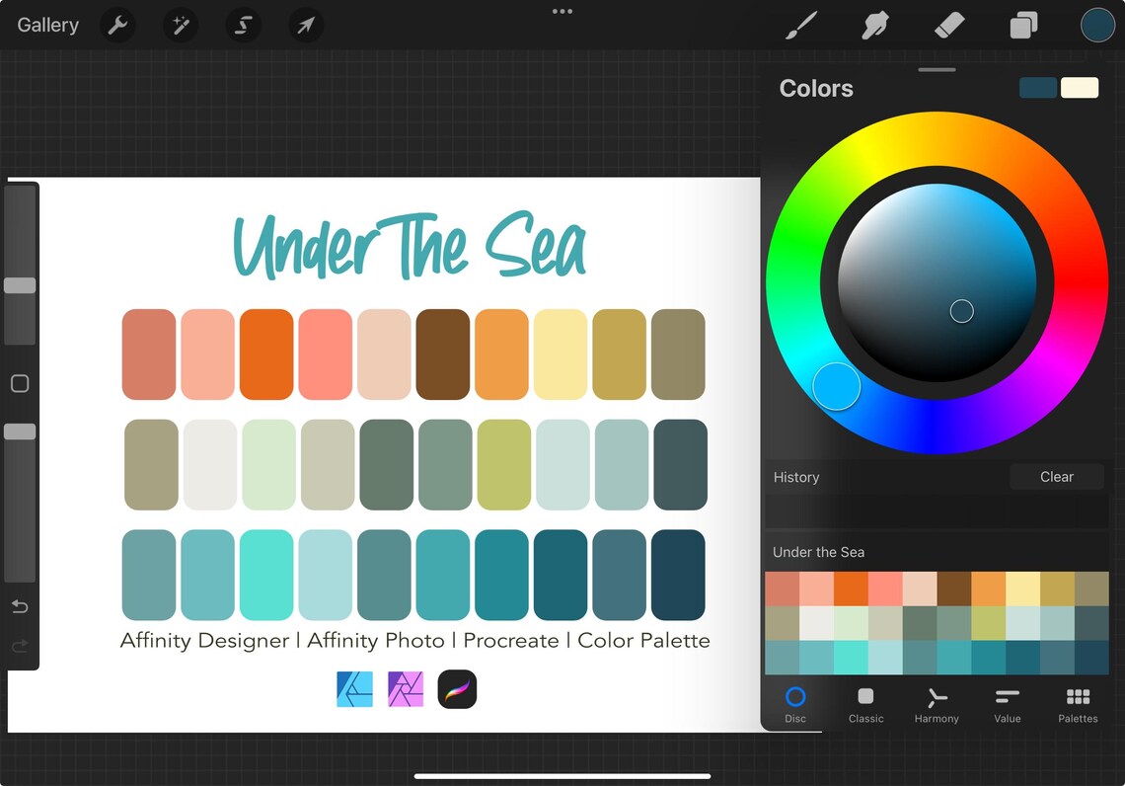Select the Transform arrow tool
This screenshot has height=786, width=1125.
pos(306,25)
